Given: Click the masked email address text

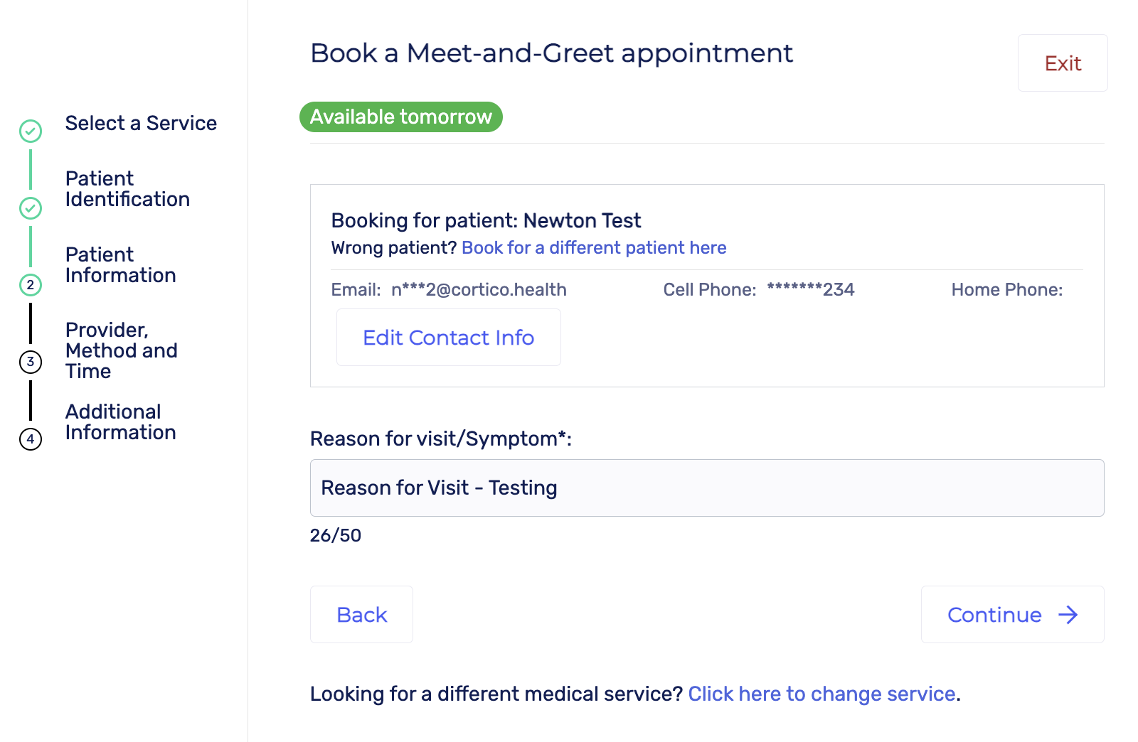Looking at the screenshot, I should 479,290.
